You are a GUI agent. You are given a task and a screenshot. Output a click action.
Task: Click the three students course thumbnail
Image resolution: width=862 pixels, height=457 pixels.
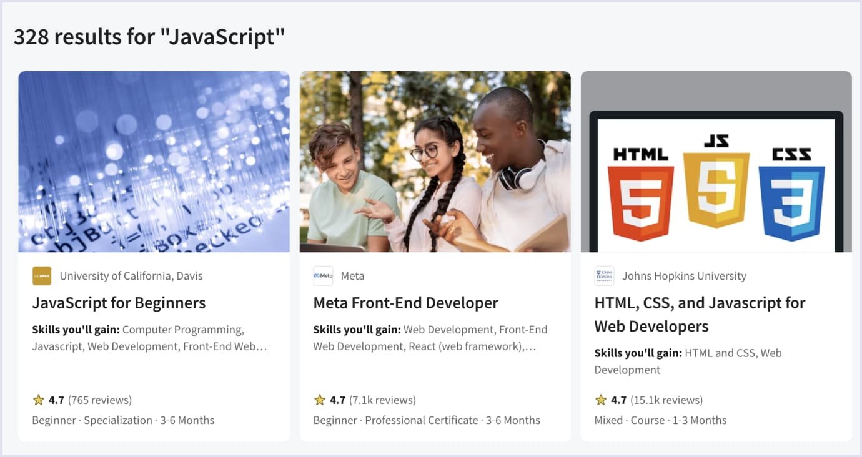tap(435, 162)
